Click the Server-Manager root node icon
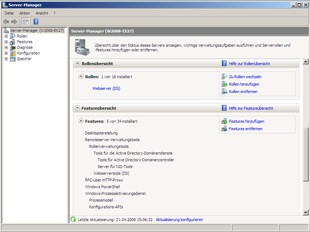310x232 pixels. coord(6,31)
